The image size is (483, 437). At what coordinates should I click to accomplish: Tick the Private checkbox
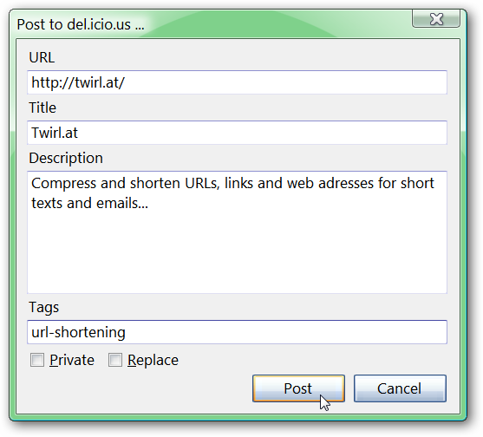point(37,360)
